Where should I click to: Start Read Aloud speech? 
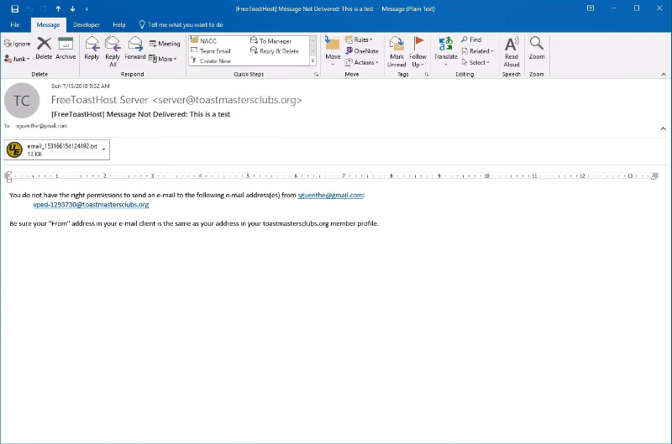click(512, 51)
